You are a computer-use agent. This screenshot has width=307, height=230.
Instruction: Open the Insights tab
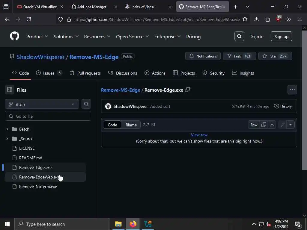point(243,73)
